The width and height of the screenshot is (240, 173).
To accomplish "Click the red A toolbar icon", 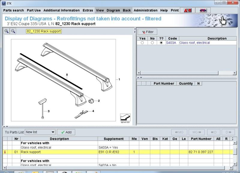I will pos(187,10).
